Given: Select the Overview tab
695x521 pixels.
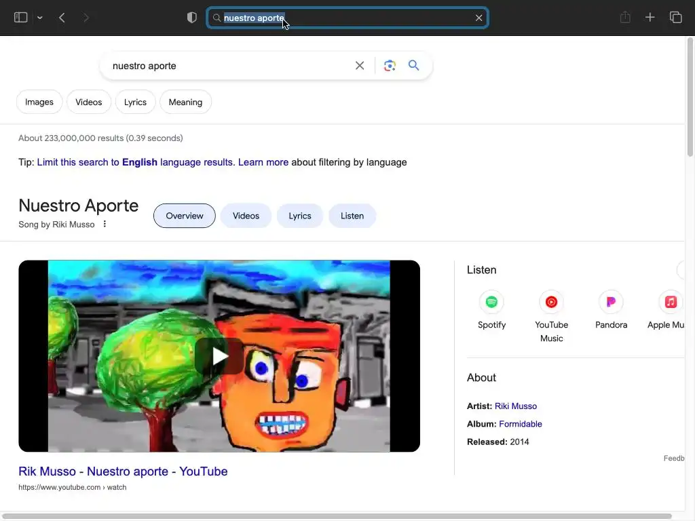Looking at the screenshot, I should coord(185,216).
